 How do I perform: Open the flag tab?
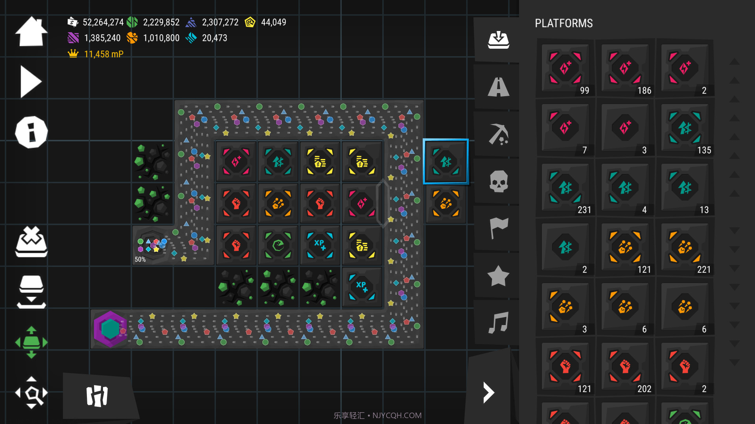pyautogui.click(x=498, y=228)
